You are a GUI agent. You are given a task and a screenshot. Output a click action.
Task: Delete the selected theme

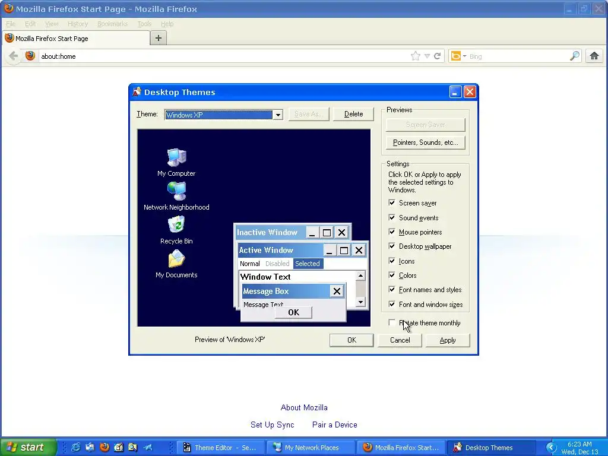(353, 114)
